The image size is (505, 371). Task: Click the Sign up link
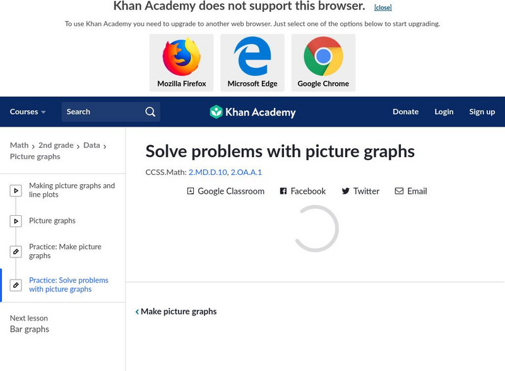pos(482,112)
